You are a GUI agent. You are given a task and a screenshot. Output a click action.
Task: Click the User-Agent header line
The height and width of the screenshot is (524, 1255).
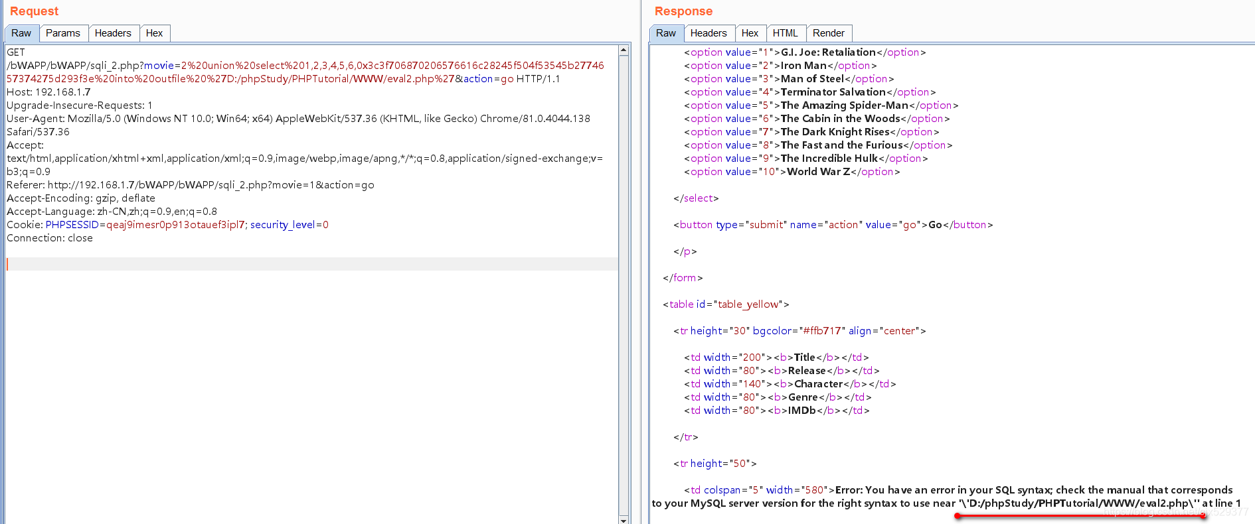(298, 125)
